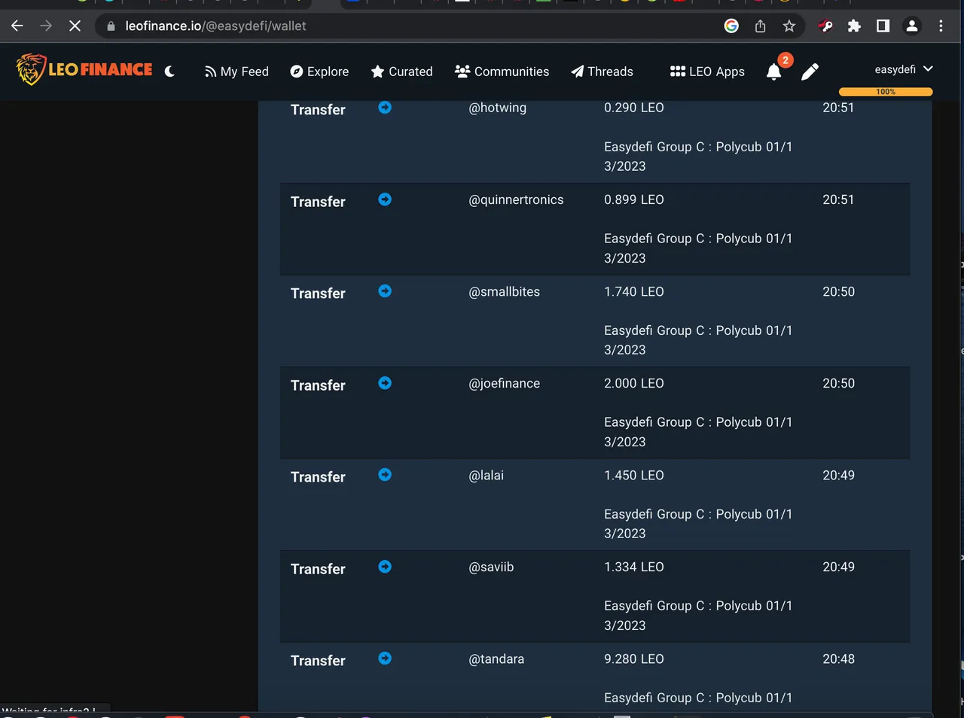Open the @quinnertronics account link

coord(516,199)
